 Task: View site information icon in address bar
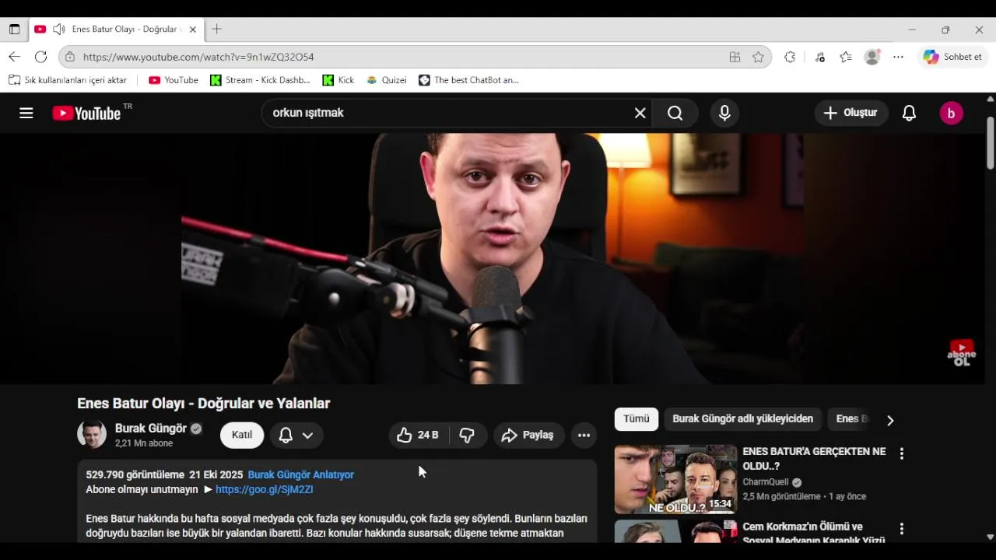click(x=70, y=57)
